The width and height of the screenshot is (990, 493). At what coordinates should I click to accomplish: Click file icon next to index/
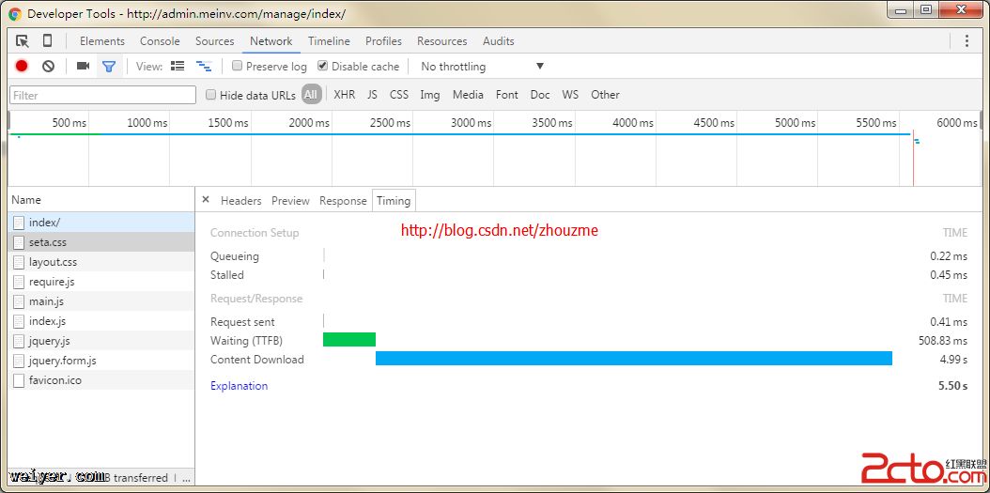click(19, 223)
